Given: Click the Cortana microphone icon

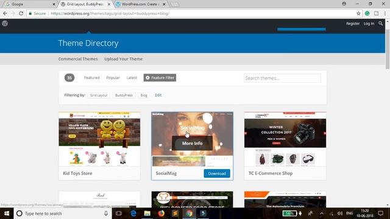Looking at the screenshot, I should [106, 214].
